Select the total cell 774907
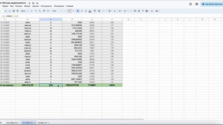Screen dimensions: 223x125 (x=92, y=85)
